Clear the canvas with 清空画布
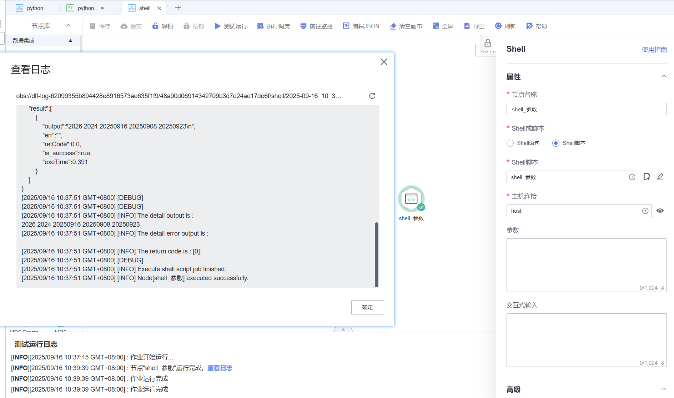674x398 pixels. 406,26
